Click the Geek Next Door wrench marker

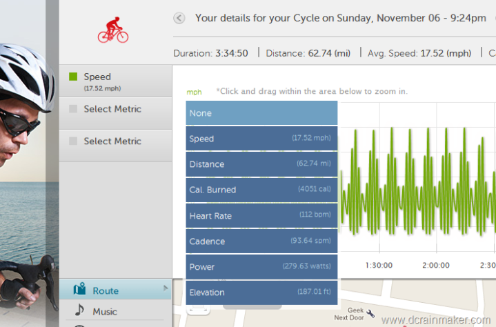370,313
